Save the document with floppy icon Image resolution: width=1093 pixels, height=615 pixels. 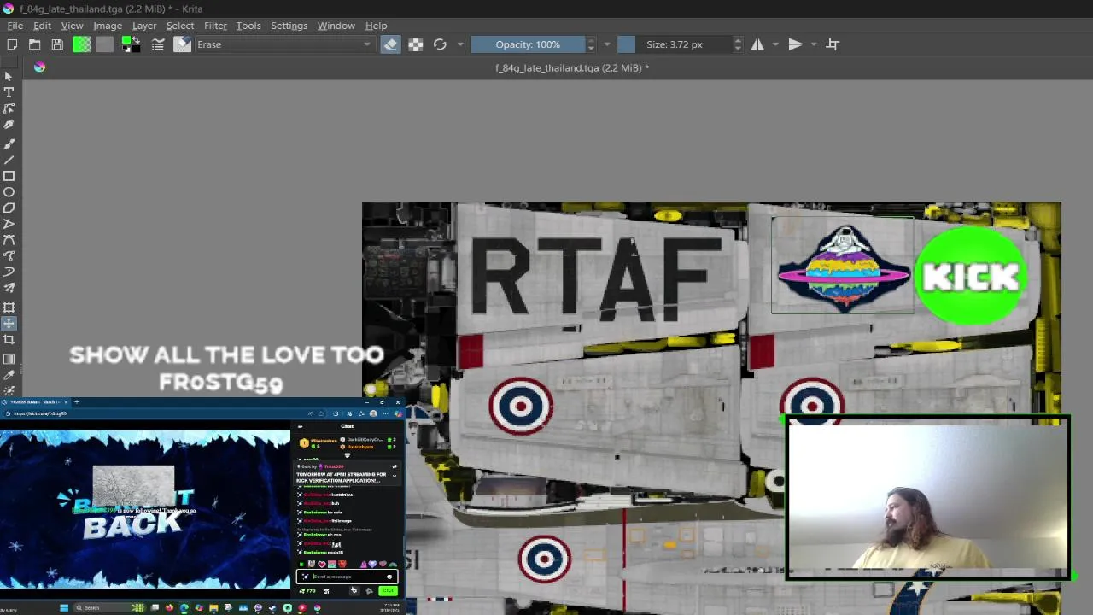(x=57, y=44)
